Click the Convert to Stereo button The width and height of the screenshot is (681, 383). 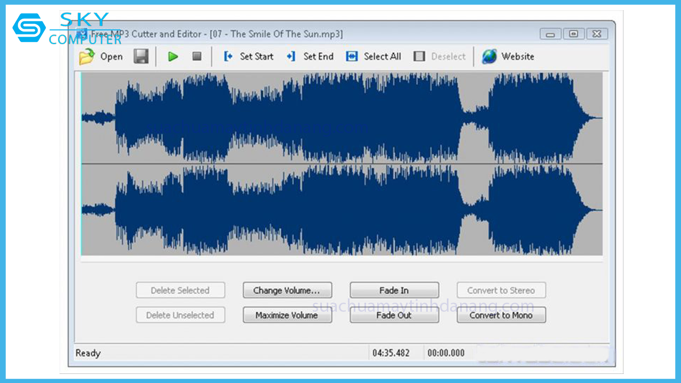coord(501,290)
